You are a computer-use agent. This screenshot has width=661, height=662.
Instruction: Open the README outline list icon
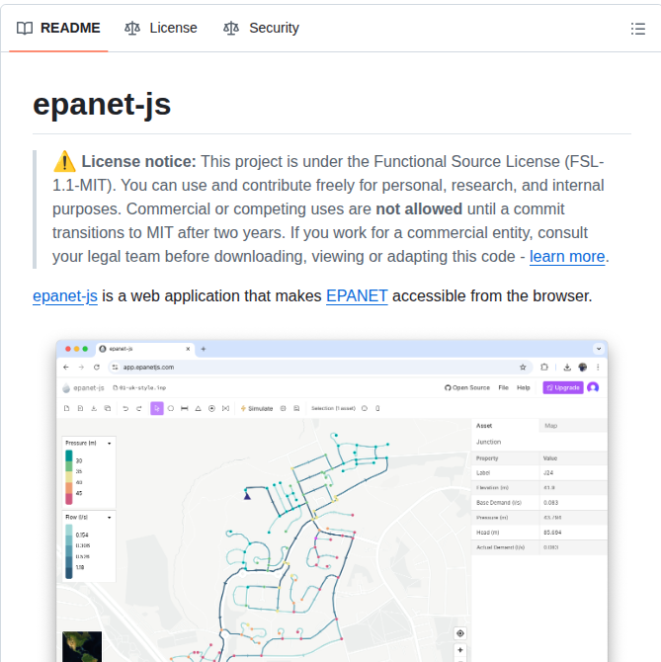(x=638, y=29)
